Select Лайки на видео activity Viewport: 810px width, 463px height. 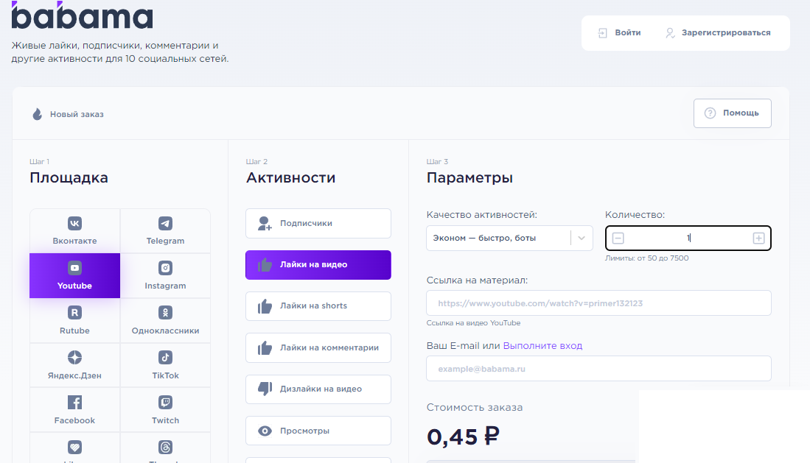[318, 265]
